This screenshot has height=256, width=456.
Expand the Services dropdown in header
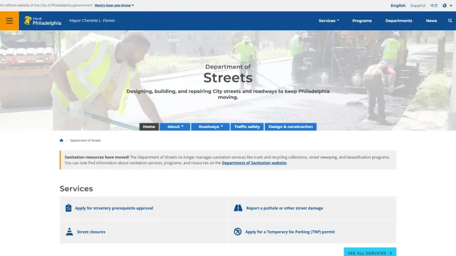click(x=328, y=21)
